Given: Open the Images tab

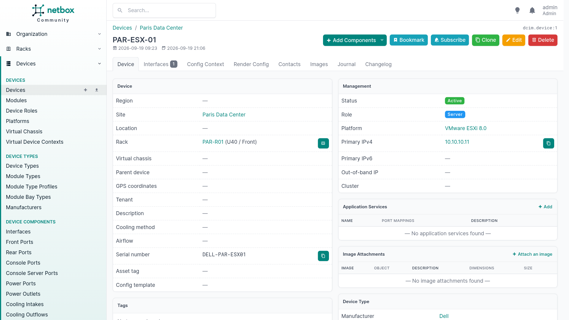Looking at the screenshot, I should 319,64.
